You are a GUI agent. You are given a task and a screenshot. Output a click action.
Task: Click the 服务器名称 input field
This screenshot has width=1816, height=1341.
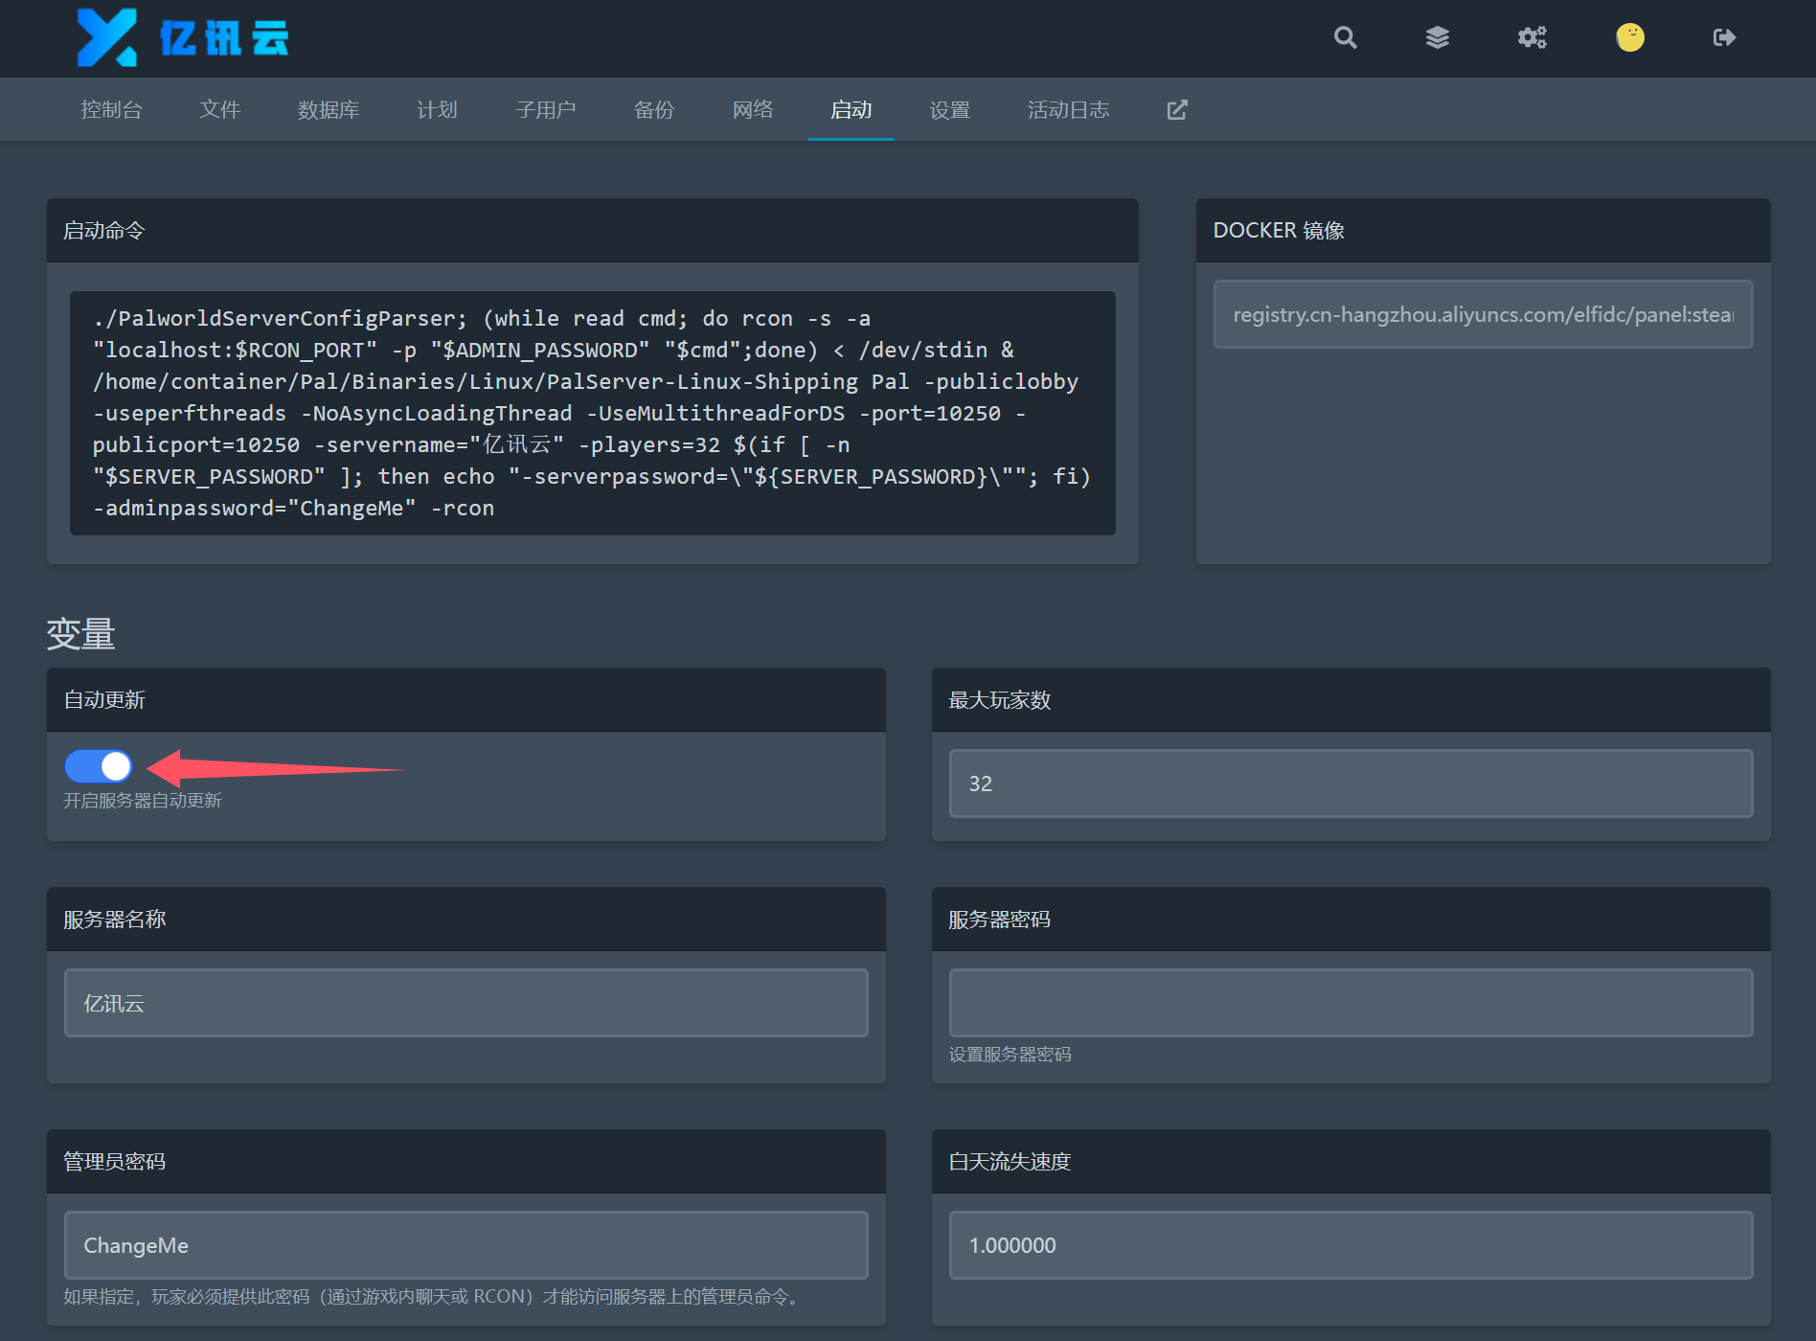[465, 1003]
